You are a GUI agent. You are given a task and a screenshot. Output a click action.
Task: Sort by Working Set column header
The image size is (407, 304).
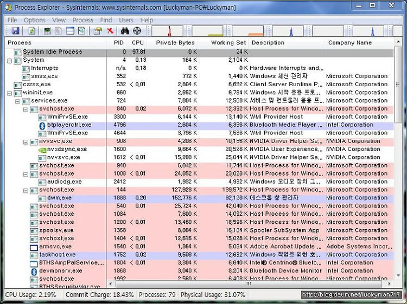(224, 43)
